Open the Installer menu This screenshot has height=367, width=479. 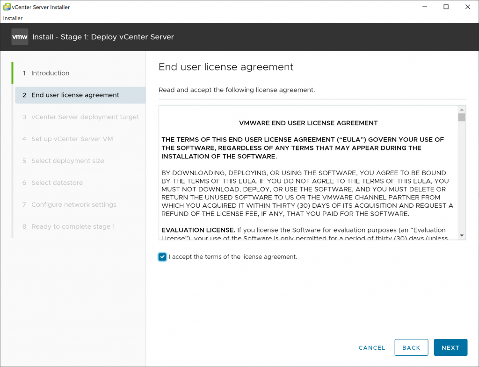[13, 18]
